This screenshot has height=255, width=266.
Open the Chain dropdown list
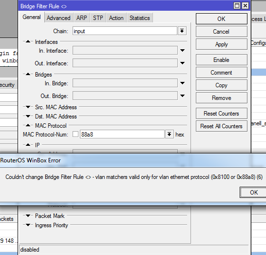click(182, 31)
